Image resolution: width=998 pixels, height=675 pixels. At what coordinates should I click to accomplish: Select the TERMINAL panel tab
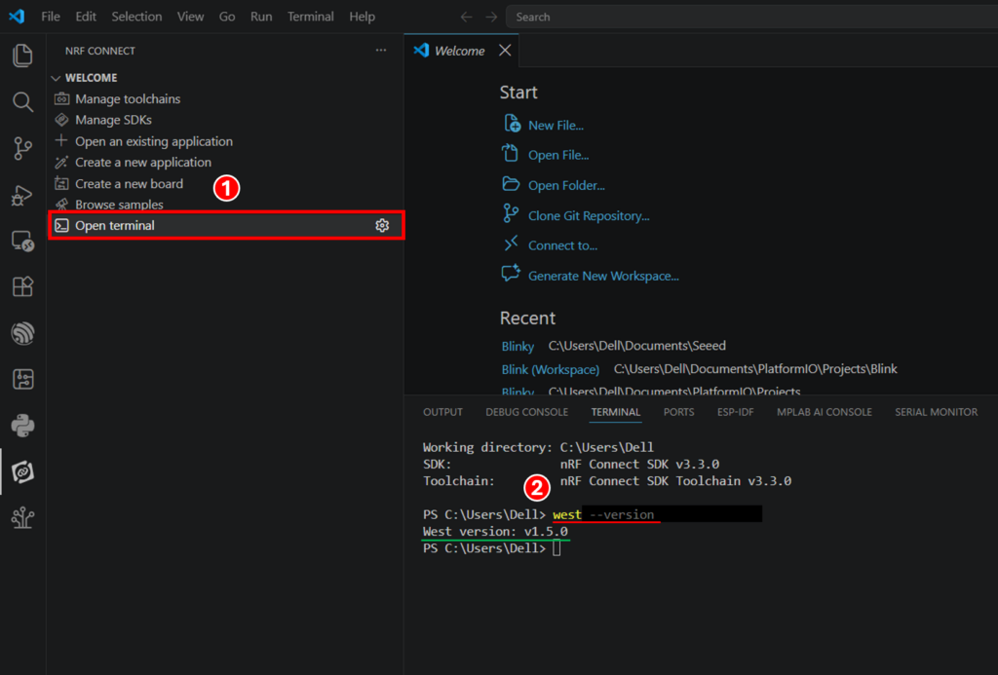(616, 412)
